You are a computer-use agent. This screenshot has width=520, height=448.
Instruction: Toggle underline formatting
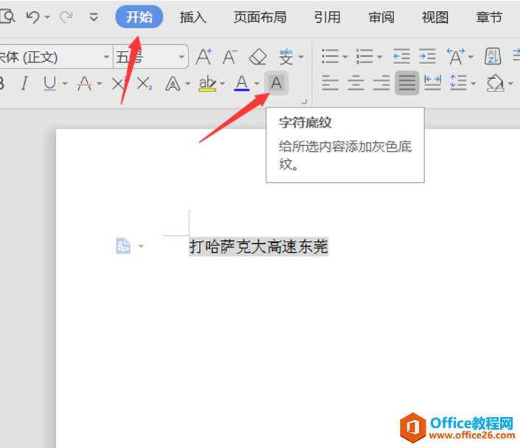point(50,83)
